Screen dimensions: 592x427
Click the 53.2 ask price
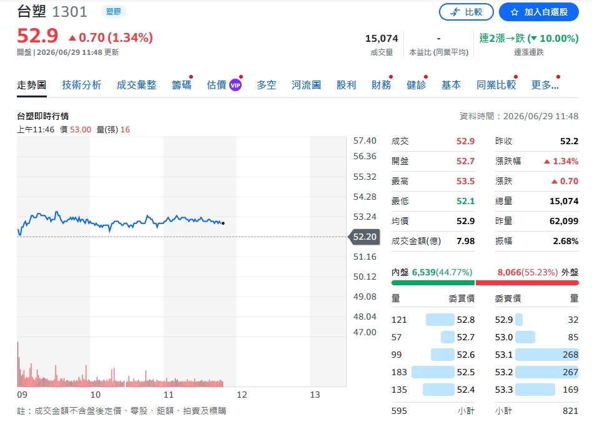[x=504, y=372]
